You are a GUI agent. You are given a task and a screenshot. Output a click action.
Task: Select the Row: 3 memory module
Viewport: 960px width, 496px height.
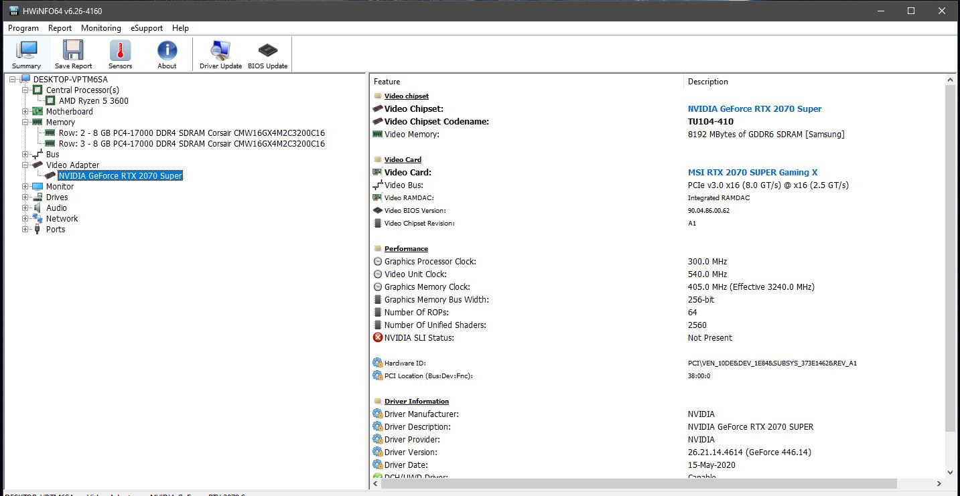click(x=192, y=144)
